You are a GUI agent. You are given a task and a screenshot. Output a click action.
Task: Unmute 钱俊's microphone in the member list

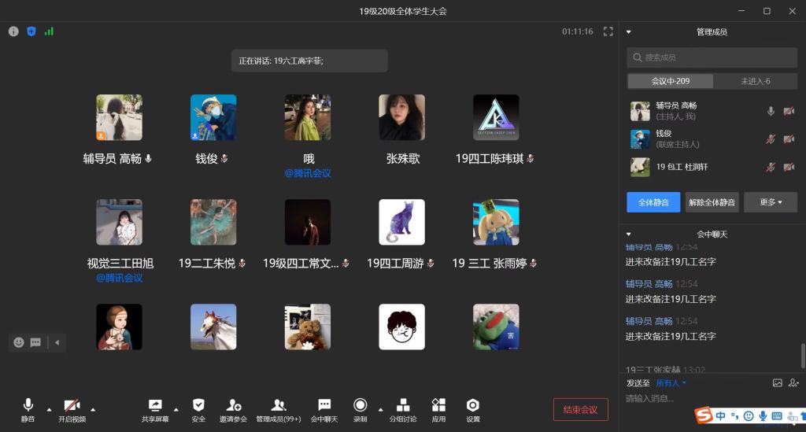[x=771, y=139]
